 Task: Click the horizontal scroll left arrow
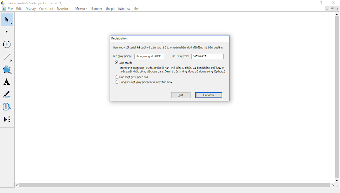click(x=17, y=185)
